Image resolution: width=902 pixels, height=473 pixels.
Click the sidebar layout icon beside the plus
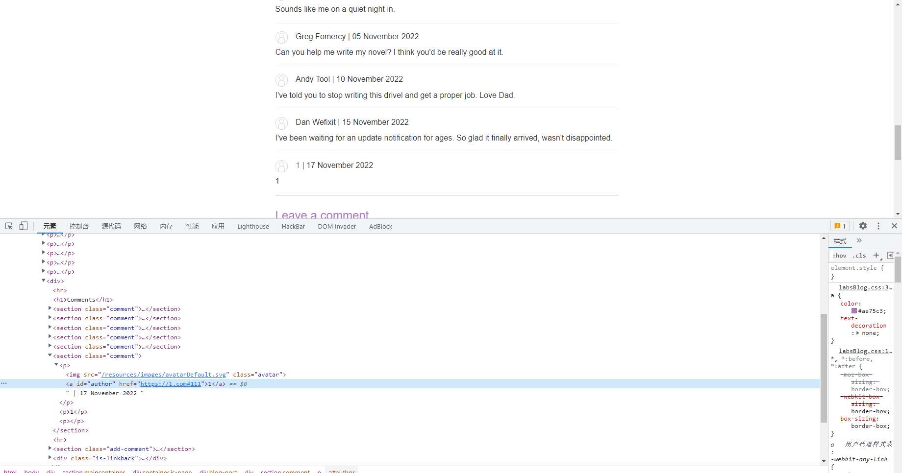(891, 255)
